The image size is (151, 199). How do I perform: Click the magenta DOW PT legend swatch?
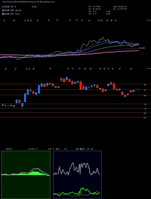pos(3,14)
